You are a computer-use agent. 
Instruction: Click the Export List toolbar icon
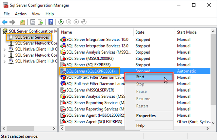[40, 22]
